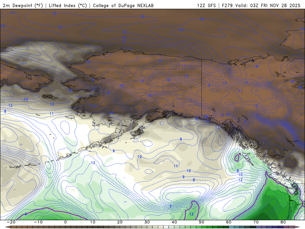Click the '-20' label on the color scale
The image size is (305, 229).
click(x=11, y=222)
